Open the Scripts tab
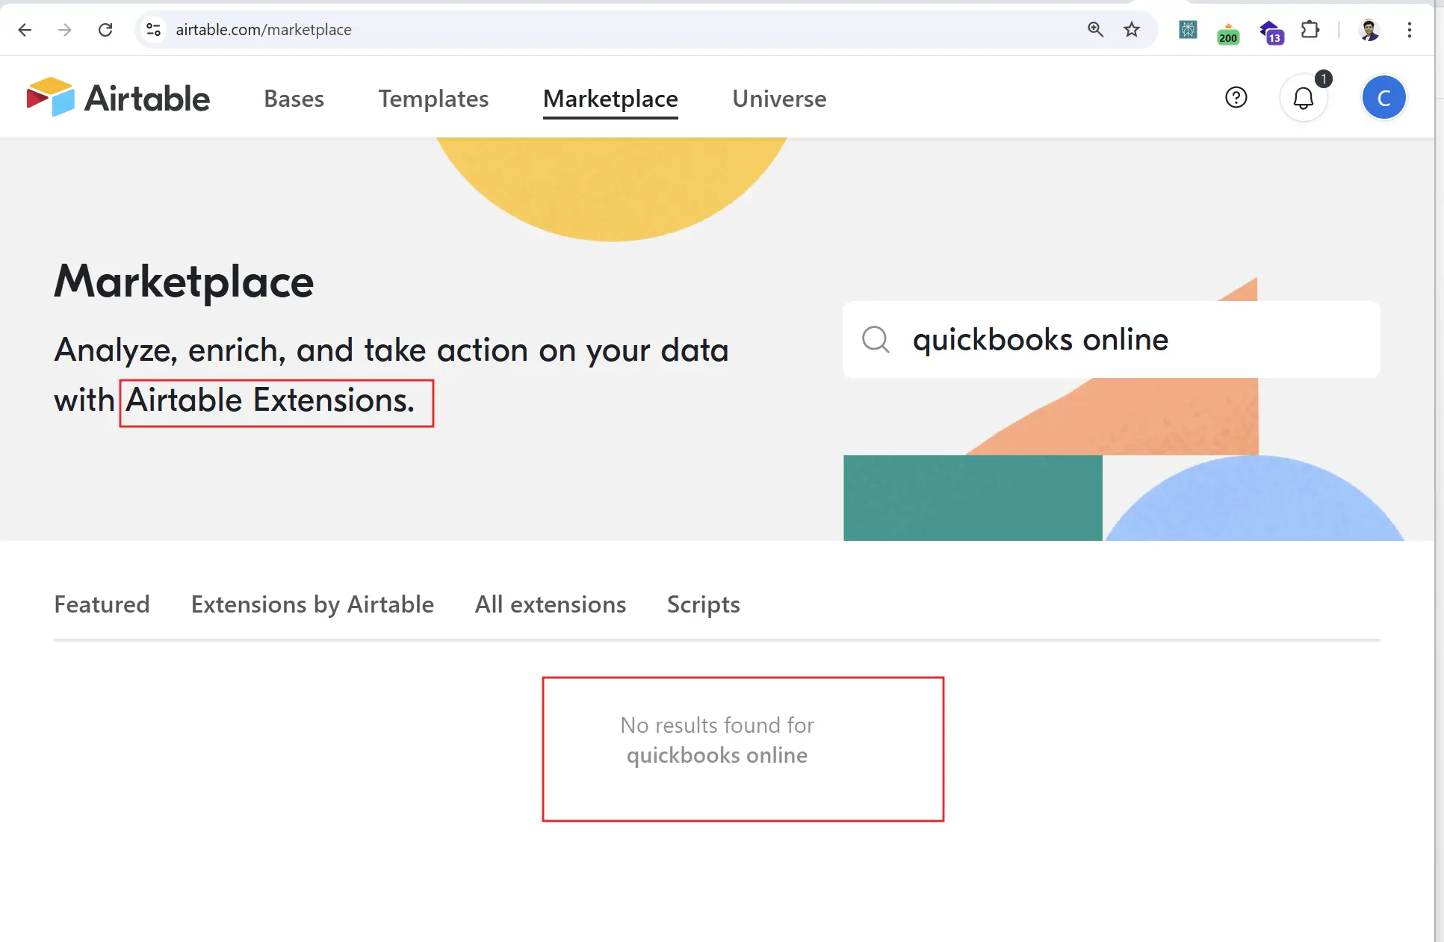Image resolution: width=1444 pixels, height=942 pixels. pos(703,604)
